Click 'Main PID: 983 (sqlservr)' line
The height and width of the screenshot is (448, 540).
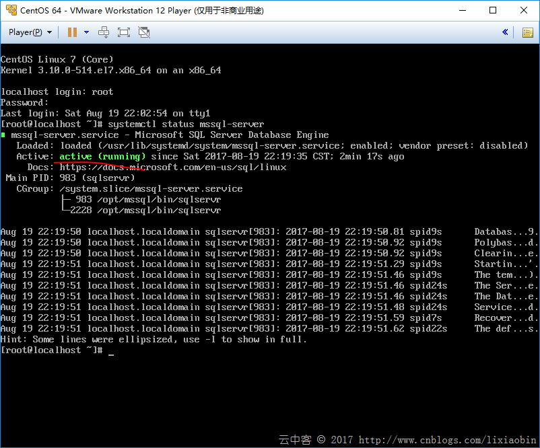click(70, 178)
